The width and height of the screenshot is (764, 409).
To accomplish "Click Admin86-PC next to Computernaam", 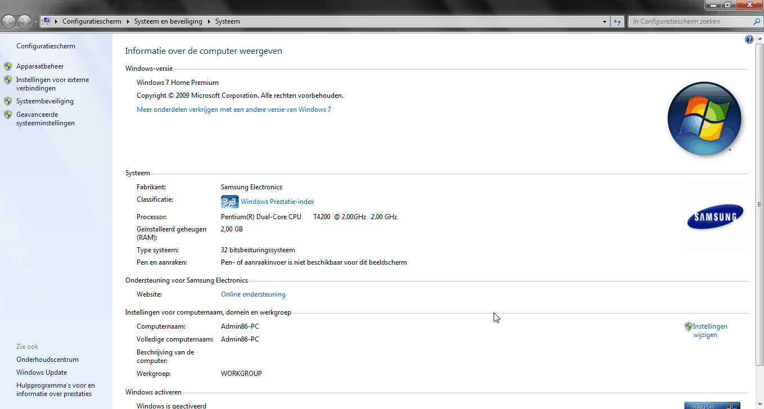I will (x=240, y=326).
